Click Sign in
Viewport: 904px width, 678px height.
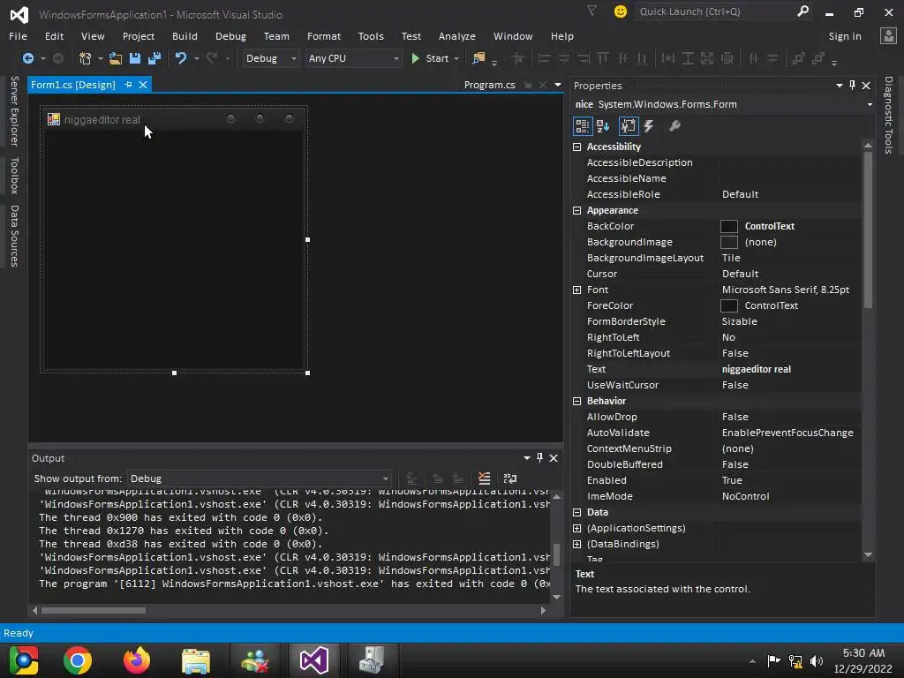coord(845,35)
